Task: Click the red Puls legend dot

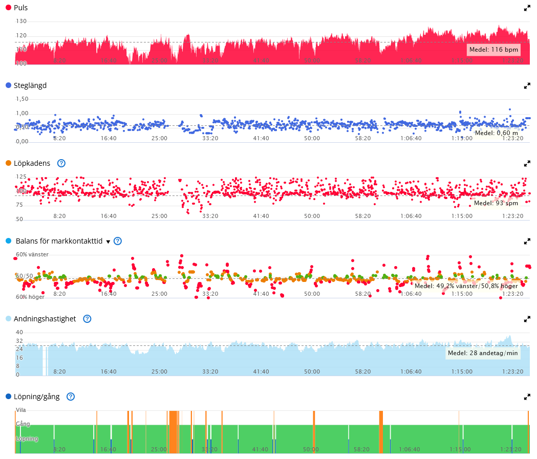Action: click(x=9, y=8)
